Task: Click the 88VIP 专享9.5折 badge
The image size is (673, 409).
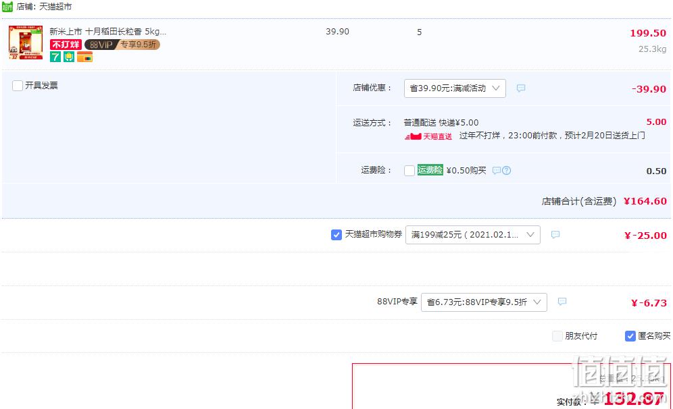Action: [122, 45]
